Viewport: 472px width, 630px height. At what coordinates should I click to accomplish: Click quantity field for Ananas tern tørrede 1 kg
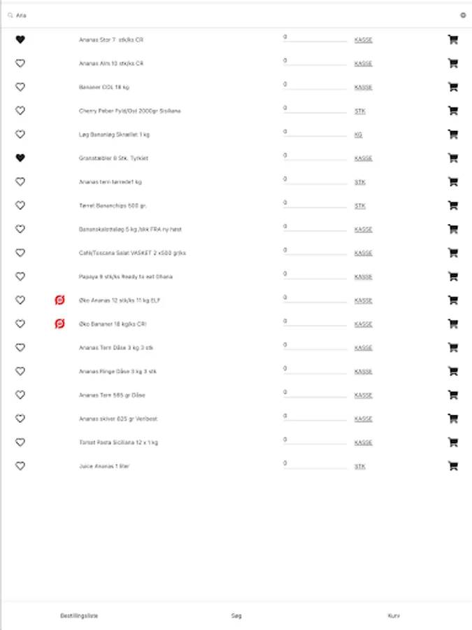tap(315, 180)
